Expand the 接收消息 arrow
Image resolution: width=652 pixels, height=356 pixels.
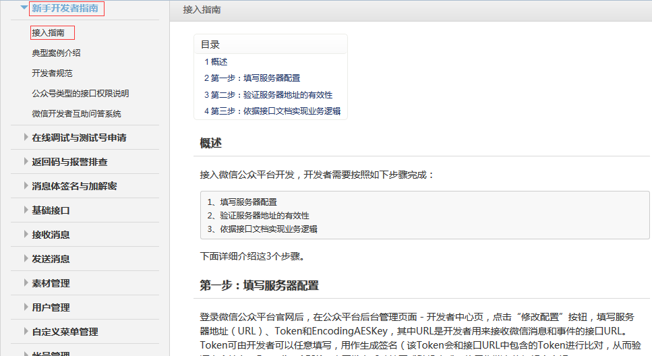pos(26,234)
